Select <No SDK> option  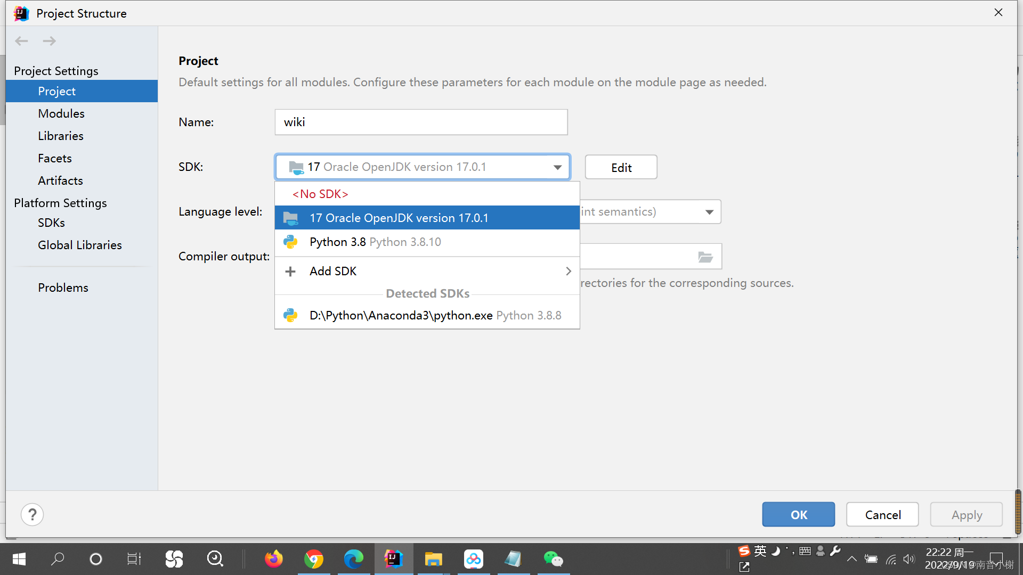[427, 194]
